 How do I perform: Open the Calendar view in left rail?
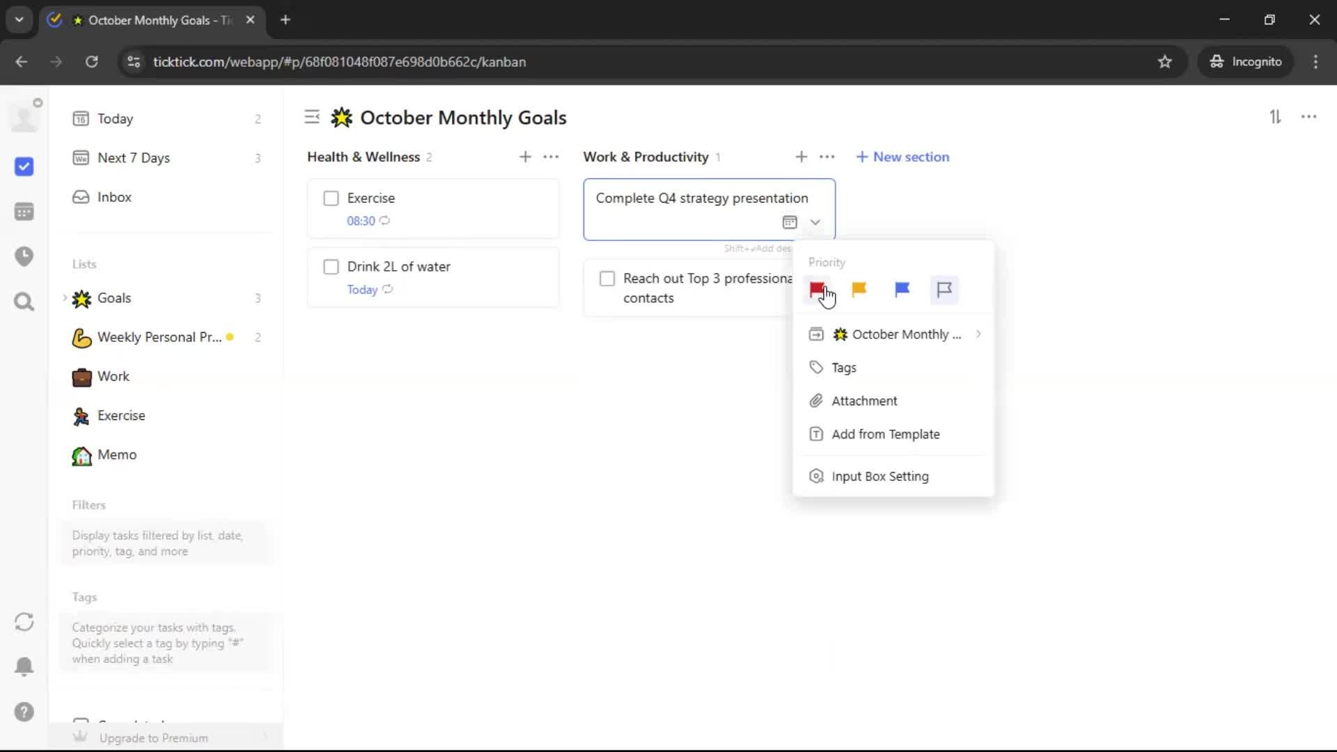tap(24, 212)
